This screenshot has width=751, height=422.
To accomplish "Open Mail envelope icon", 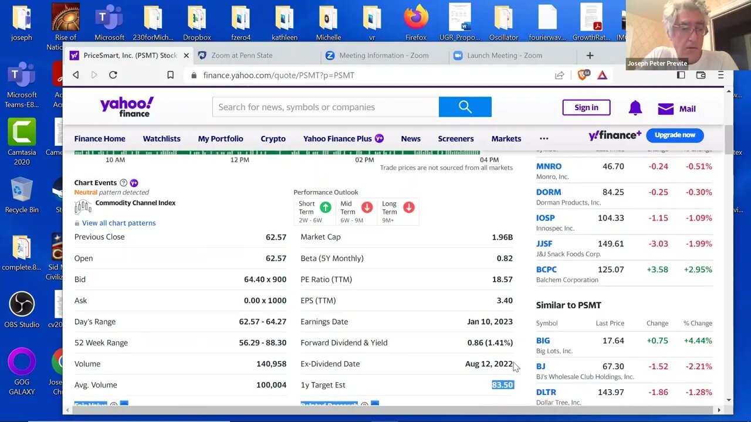I will [x=665, y=108].
